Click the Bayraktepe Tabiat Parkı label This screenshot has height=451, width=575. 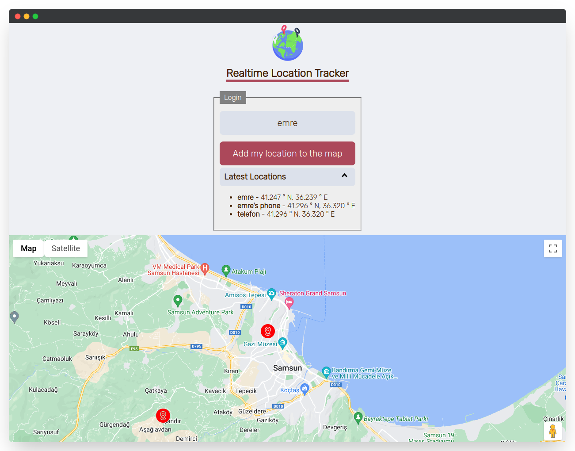[396, 419]
